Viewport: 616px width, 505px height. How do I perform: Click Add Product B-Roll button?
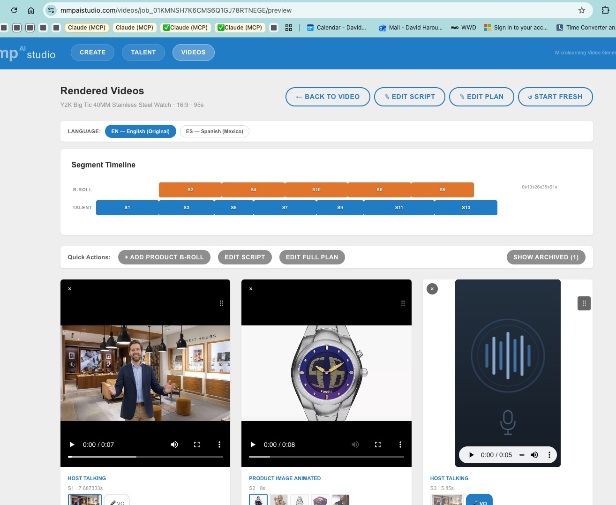pyautogui.click(x=164, y=257)
